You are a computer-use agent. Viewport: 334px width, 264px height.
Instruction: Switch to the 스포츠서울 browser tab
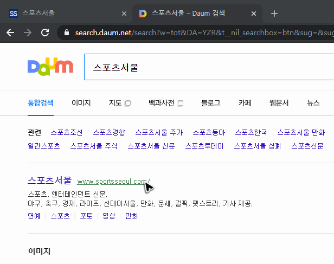[66, 14]
